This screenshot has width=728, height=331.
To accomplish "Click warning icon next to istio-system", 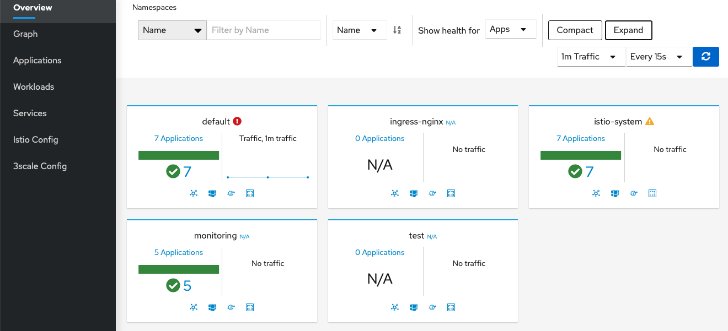I will (650, 121).
